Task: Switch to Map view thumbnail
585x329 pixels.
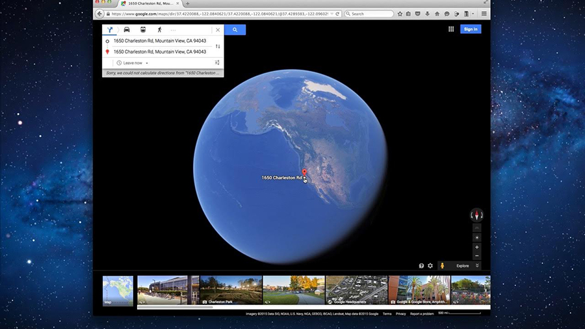Action: [x=118, y=291]
